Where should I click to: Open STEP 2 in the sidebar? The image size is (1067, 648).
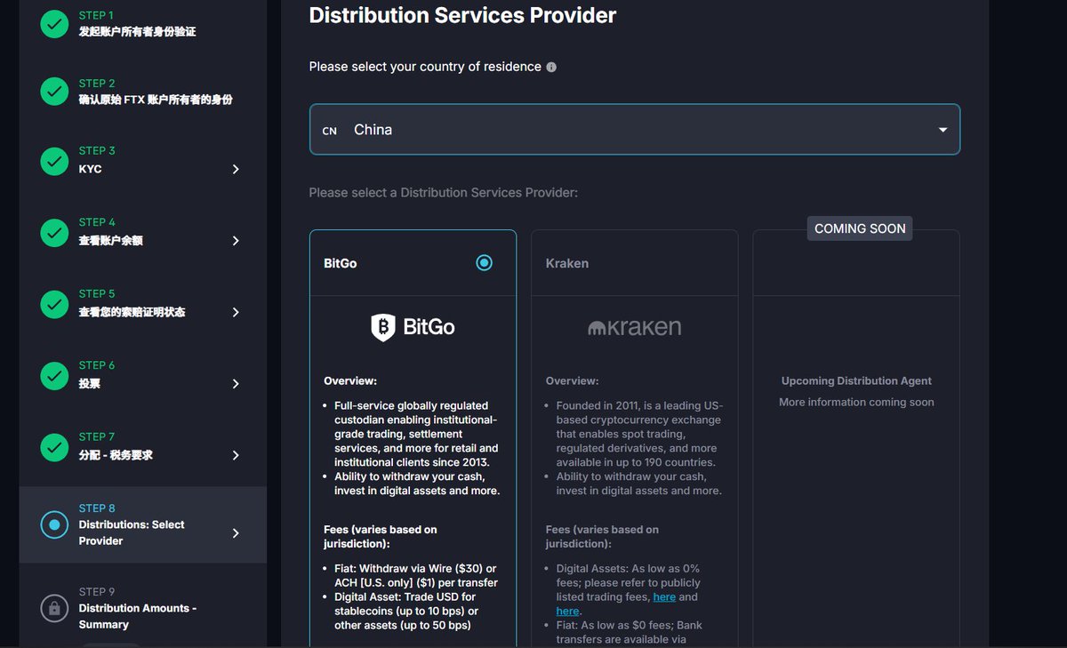pos(142,91)
